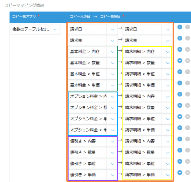This screenshot has width=191, height=182.
Task: Click the コピー先アプリ column header
Action: (26, 16)
